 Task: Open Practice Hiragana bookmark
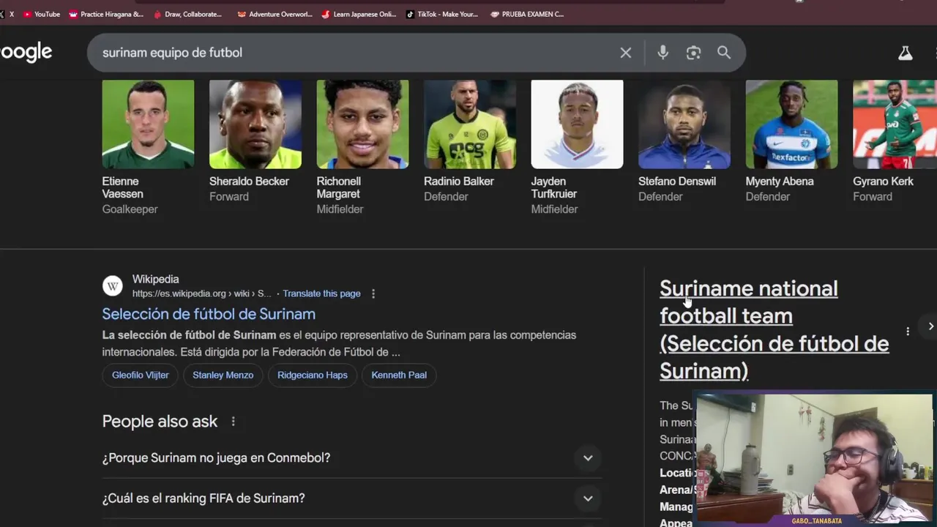coord(106,14)
